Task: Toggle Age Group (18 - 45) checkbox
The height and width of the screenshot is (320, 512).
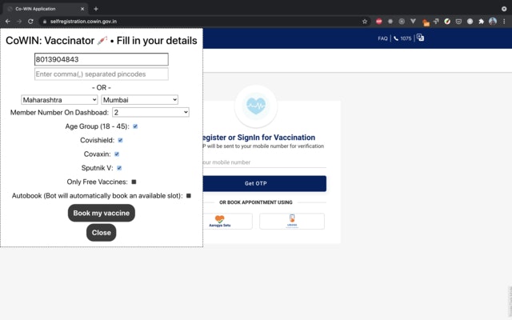Action: point(135,126)
